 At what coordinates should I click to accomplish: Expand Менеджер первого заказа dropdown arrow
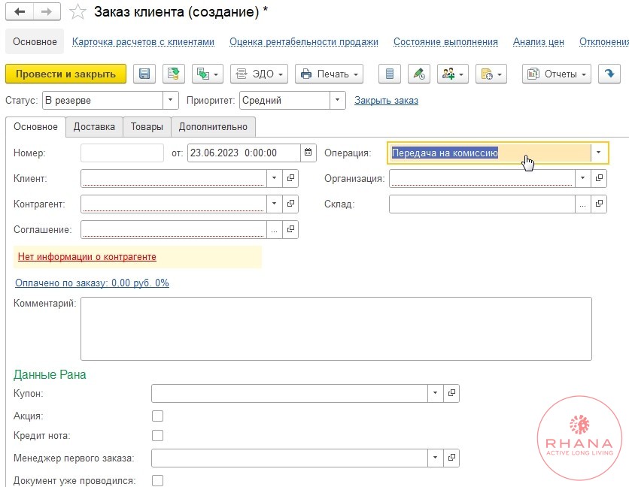pos(435,458)
